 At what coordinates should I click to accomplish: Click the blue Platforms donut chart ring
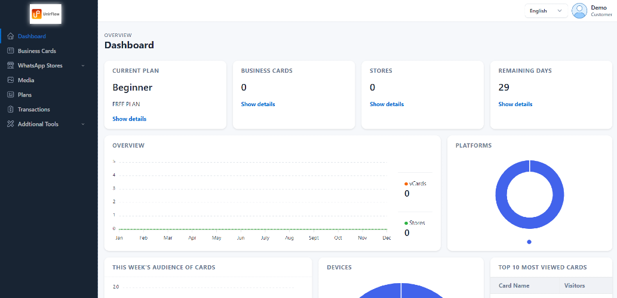coord(501,194)
